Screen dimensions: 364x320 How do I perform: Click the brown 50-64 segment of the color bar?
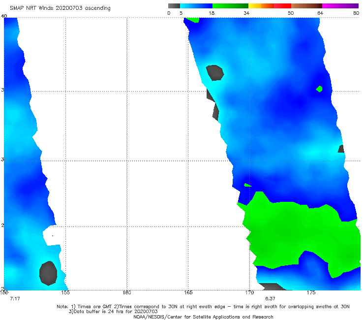[306, 6]
